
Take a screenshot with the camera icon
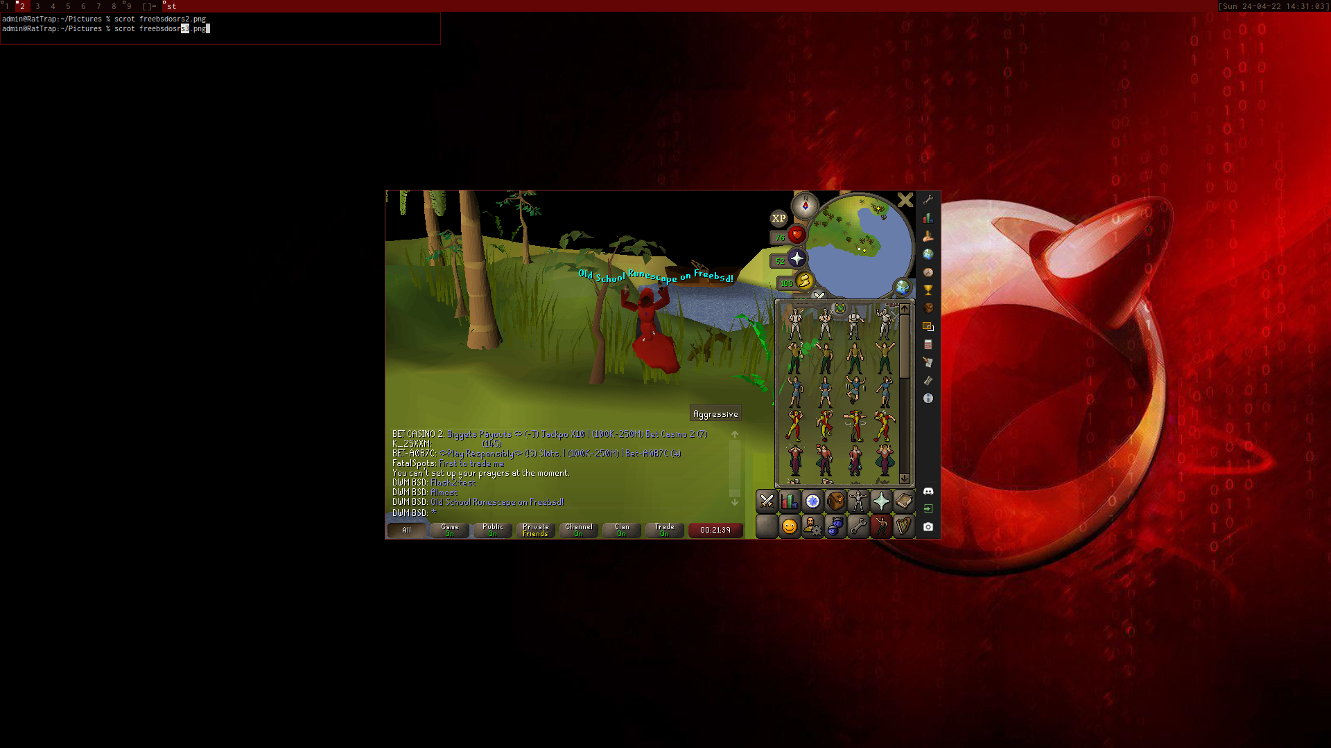click(x=928, y=526)
